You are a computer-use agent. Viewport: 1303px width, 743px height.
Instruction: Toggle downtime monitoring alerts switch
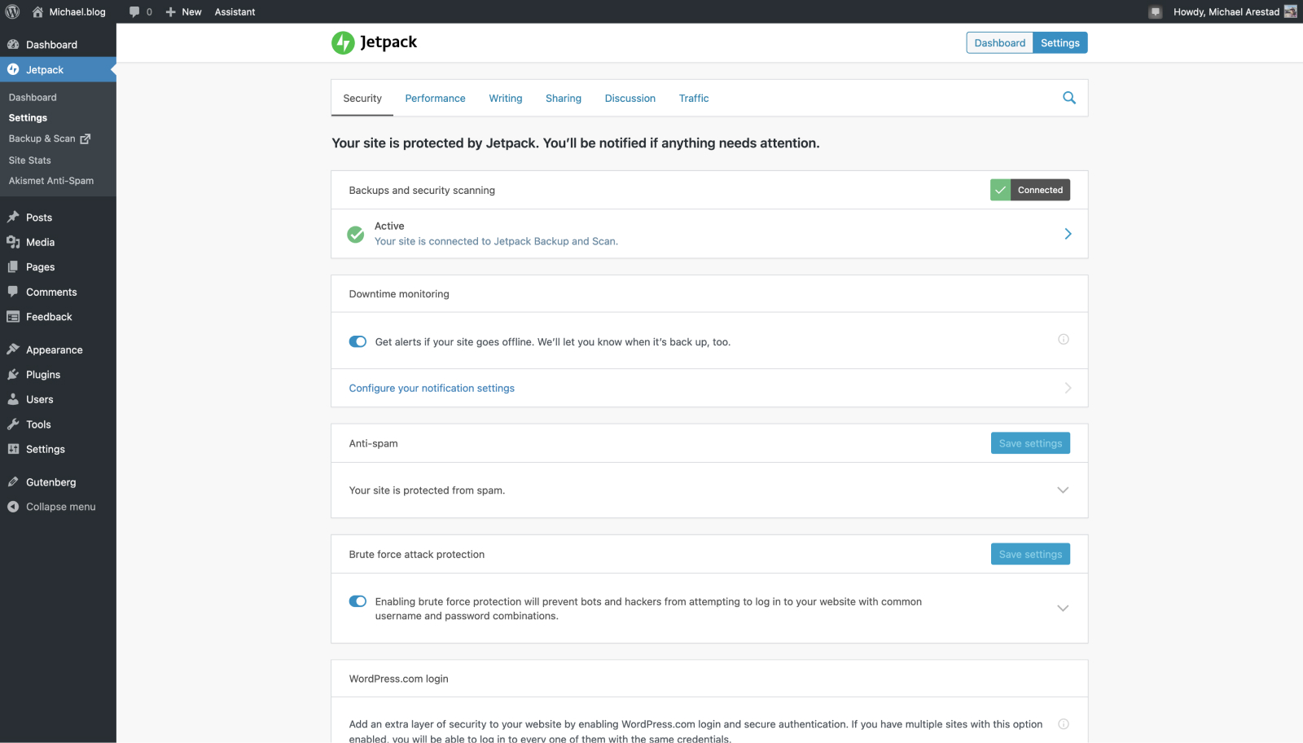click(x=358, y=341)
